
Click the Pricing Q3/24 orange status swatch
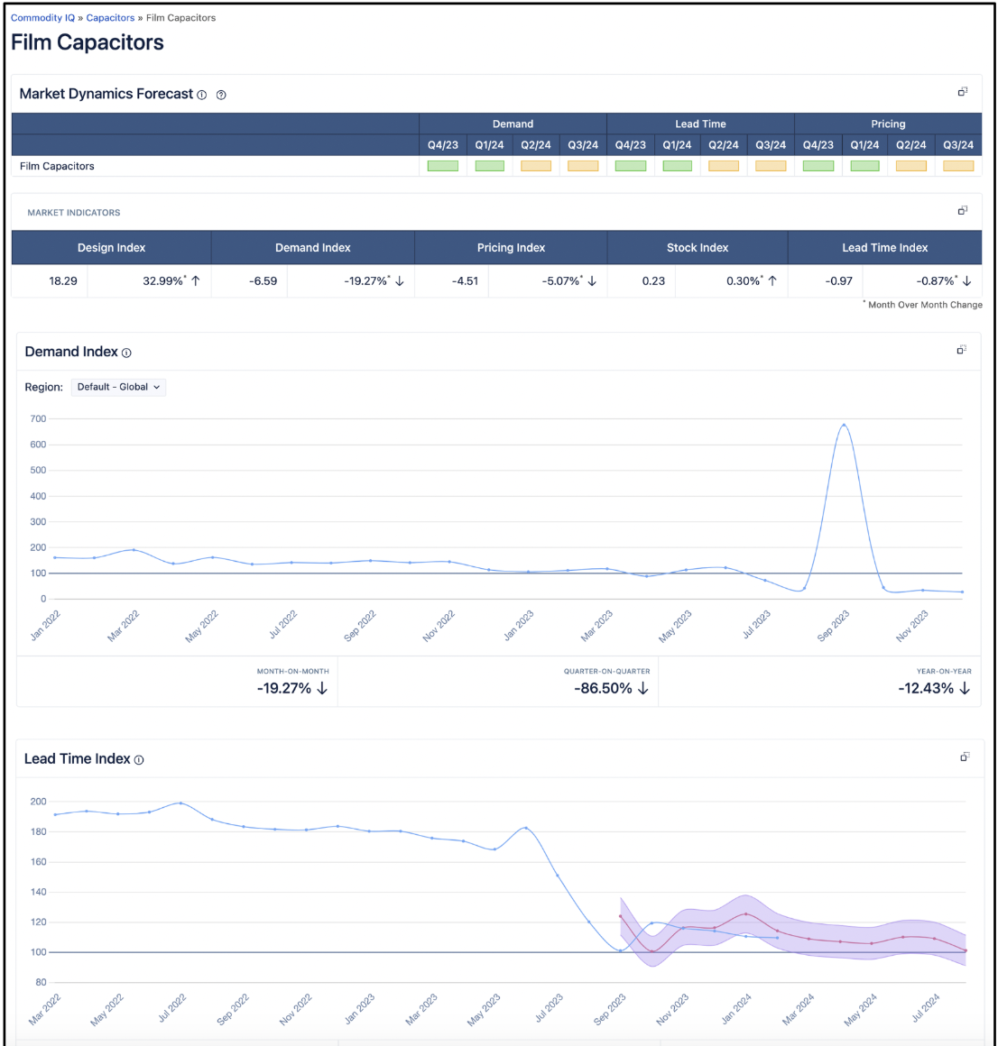tap(958, 166)
